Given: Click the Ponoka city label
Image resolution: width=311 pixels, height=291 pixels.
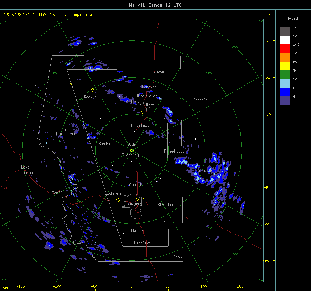Looking at the screenshot, I should (x=158, y=71).
